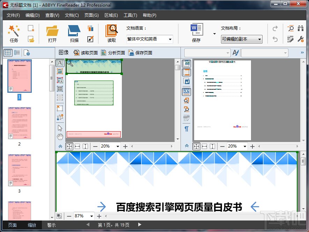Open image pane 20% zoom dropdown
This screenshot has width=309, height=232.
point(118,146)
